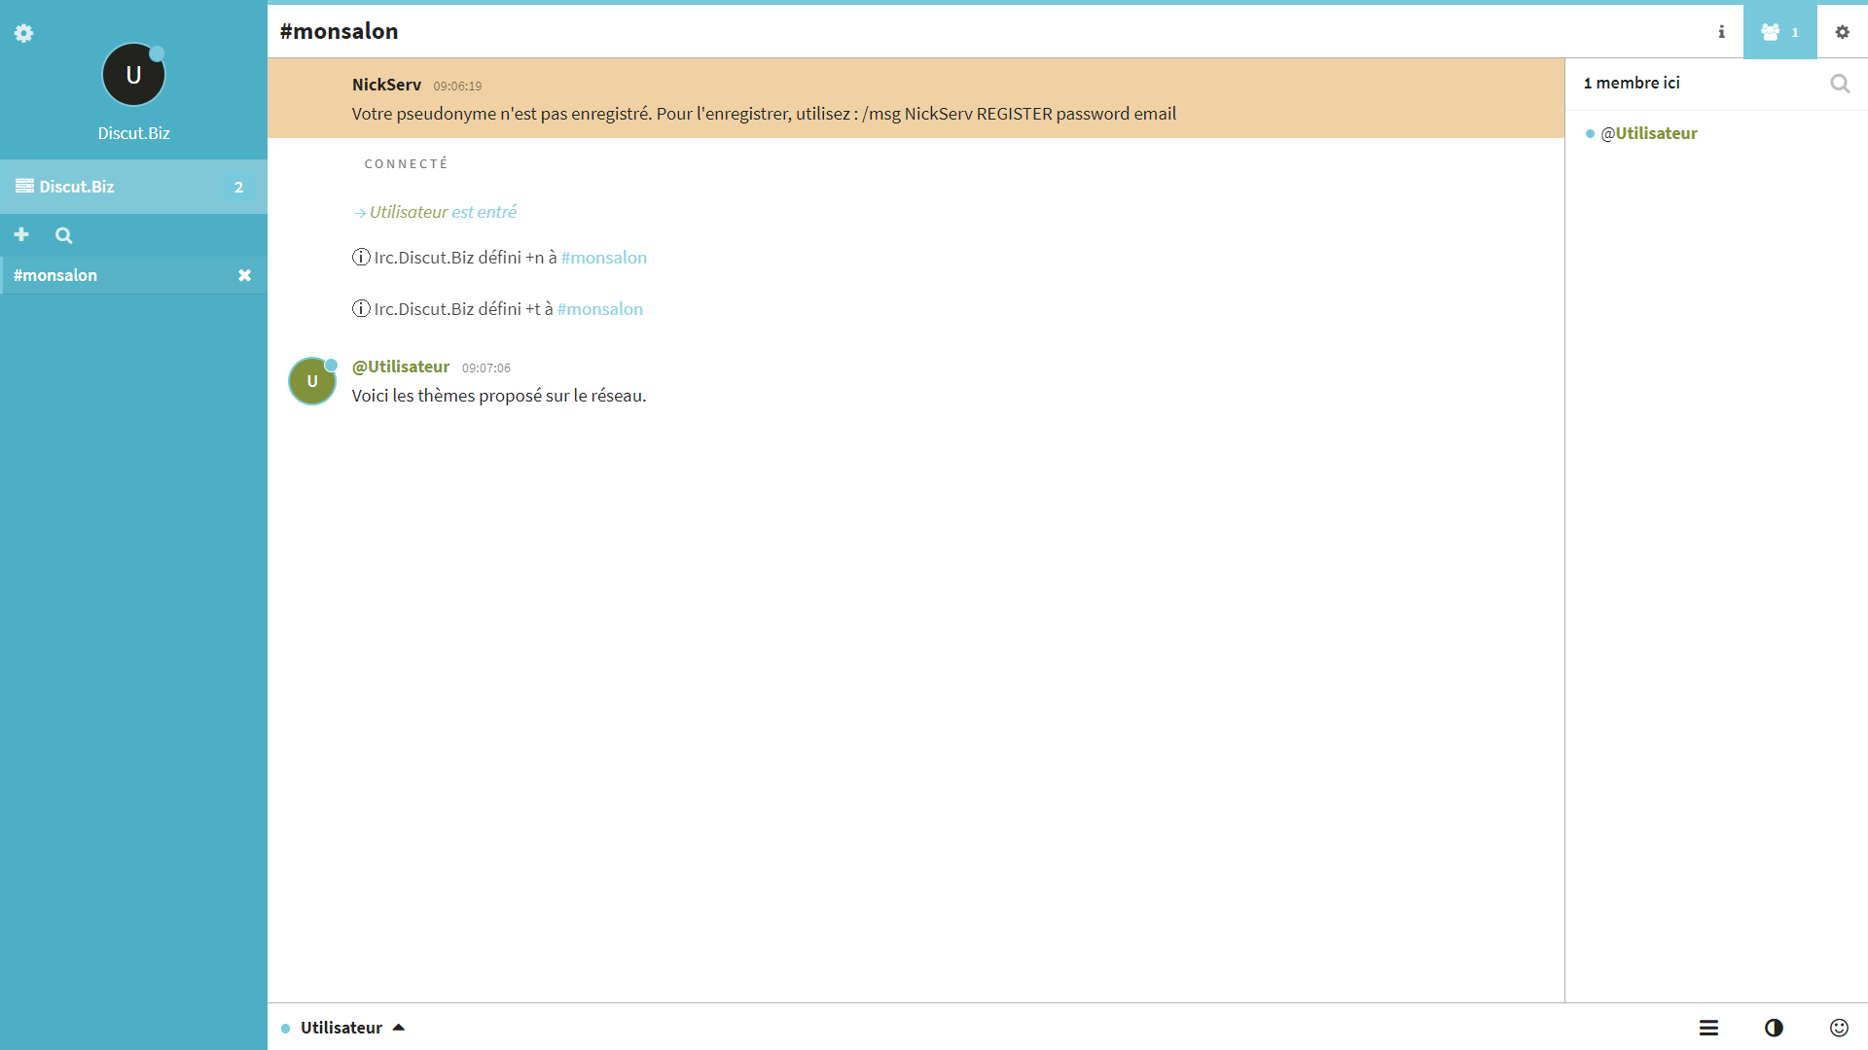Click #monsalon link in +n message

tap(603, 258)
